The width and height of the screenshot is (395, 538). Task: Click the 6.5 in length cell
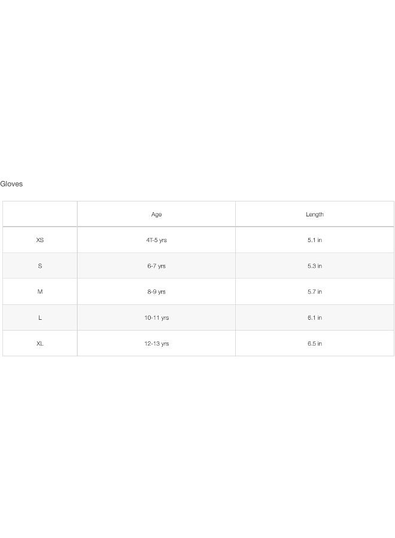[x=315, y=344]
